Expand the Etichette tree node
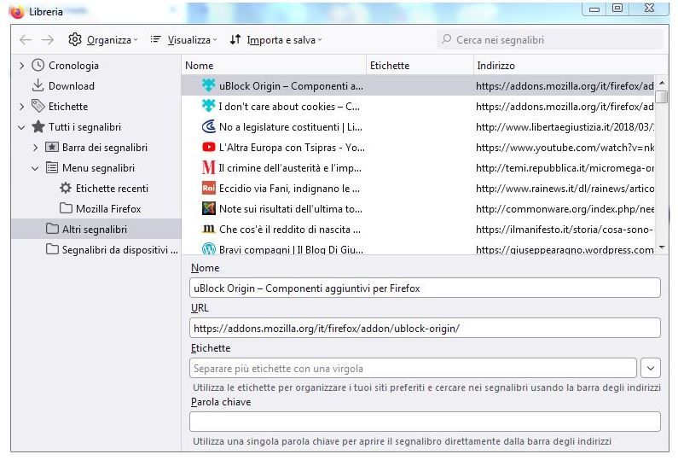Viewport: 678px width, 460px height. 21,107
